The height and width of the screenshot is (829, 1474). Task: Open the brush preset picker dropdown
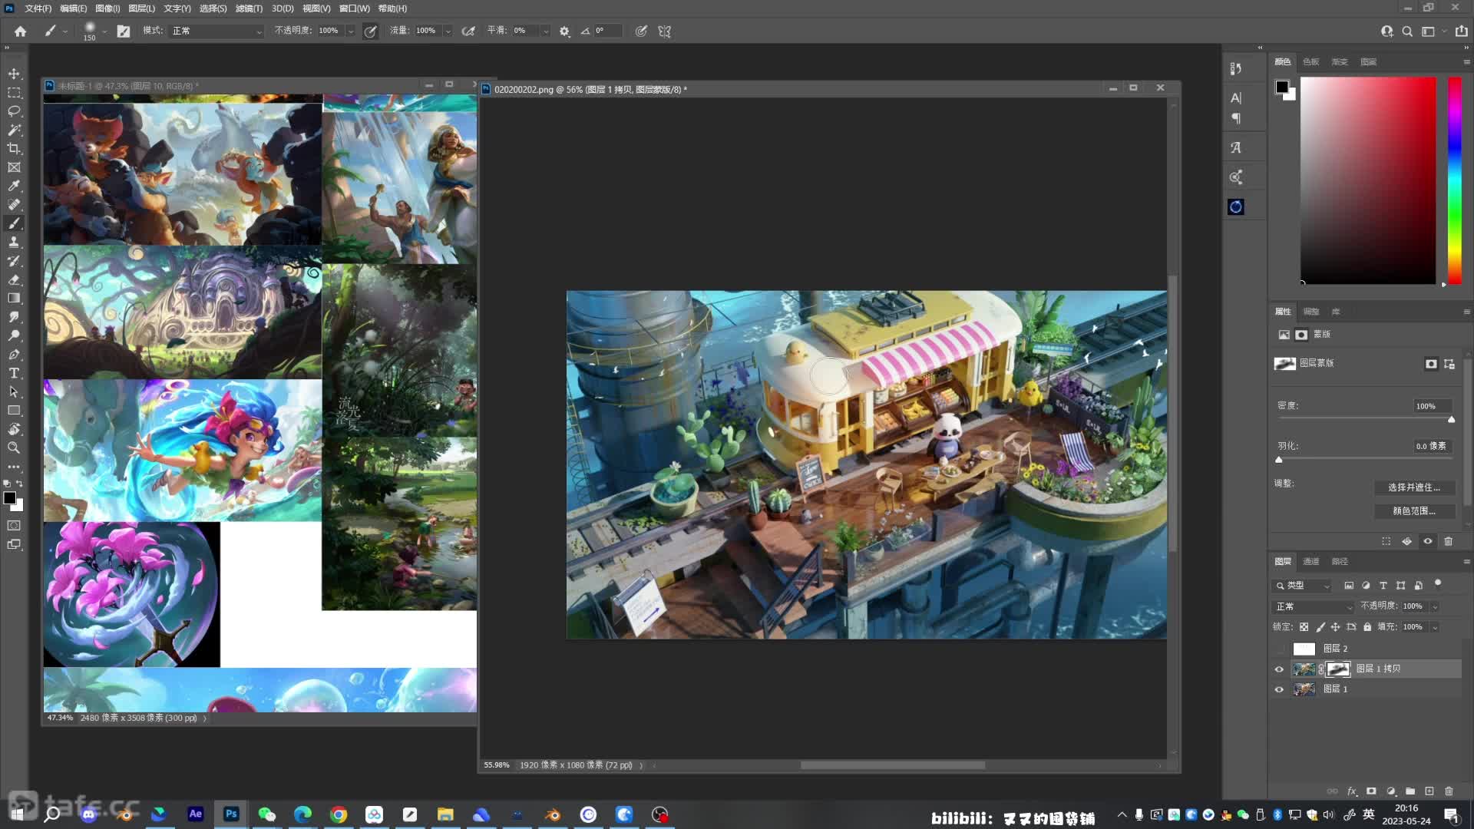(105, 31)
